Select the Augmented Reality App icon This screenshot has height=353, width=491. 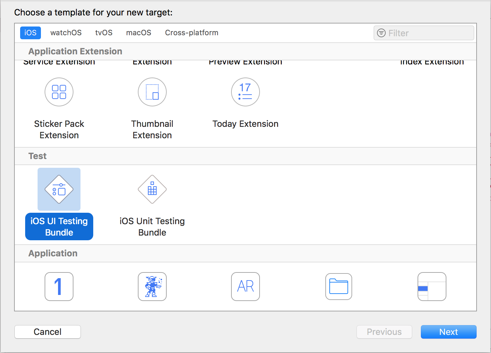245,287
